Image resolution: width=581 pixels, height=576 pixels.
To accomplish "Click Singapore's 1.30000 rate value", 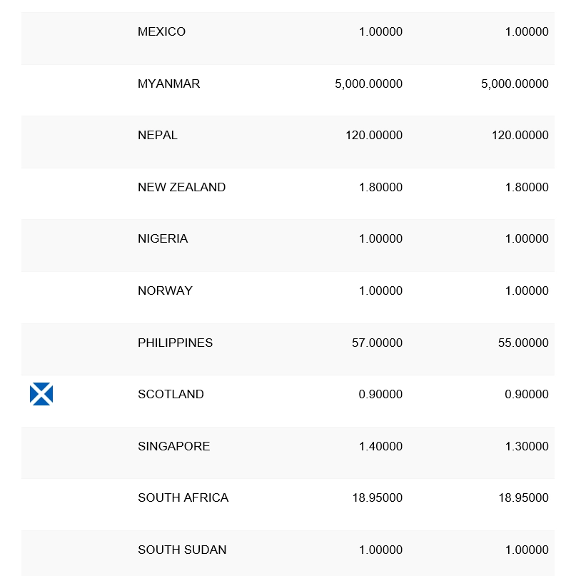I will (x=527, y=447).
